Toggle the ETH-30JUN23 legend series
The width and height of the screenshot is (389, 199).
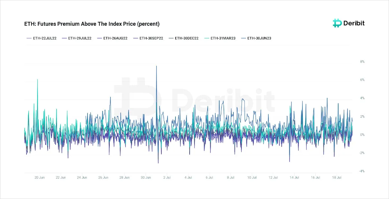(x=256, y=38)
